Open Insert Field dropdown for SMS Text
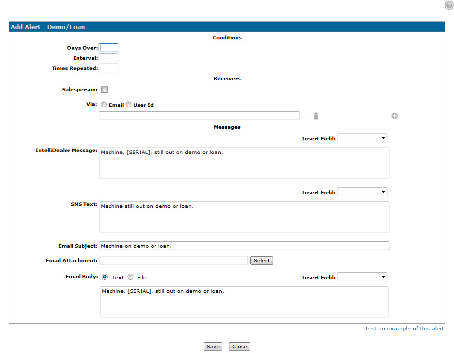 pos(362,192)
